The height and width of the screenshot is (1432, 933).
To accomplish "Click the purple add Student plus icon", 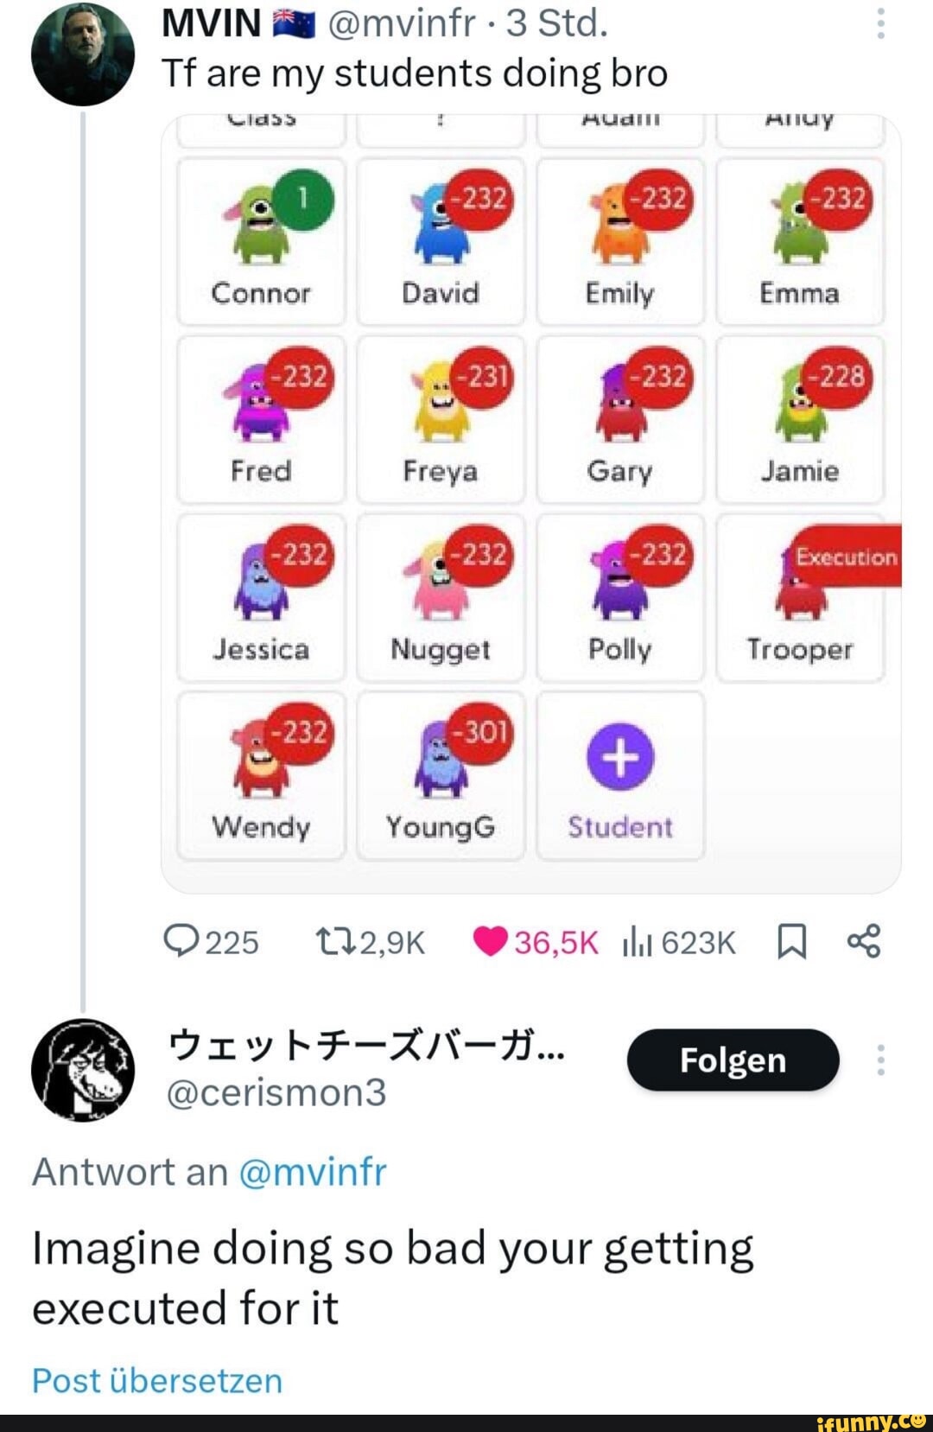I will 619,758.
